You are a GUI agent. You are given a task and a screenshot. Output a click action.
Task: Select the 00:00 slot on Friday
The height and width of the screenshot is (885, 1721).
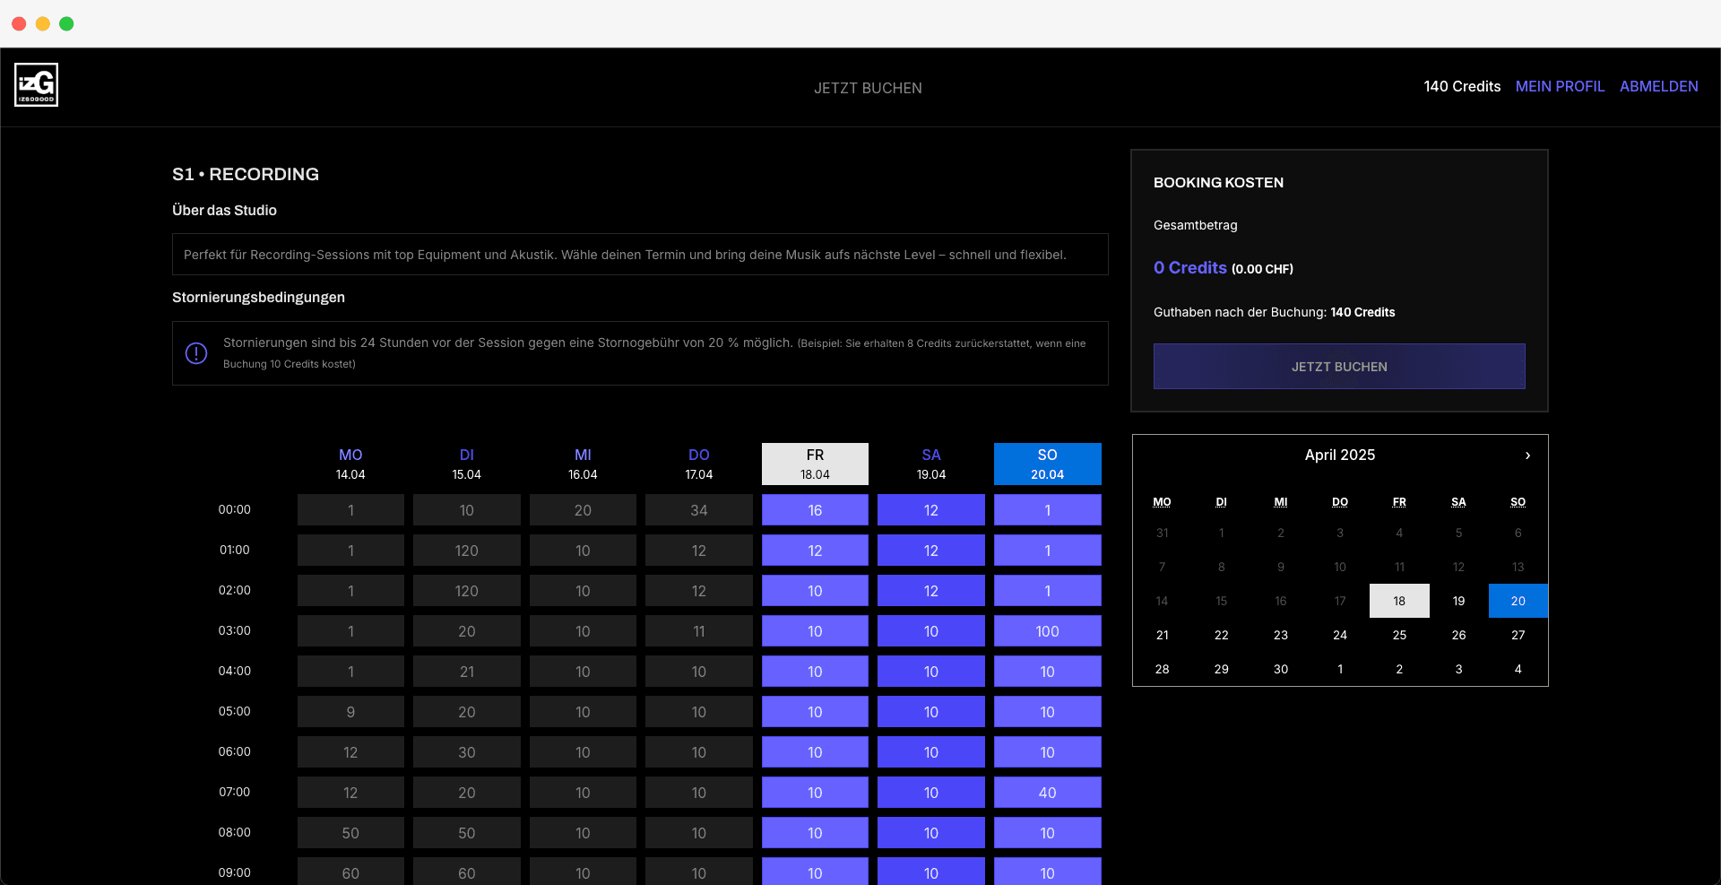(815, 509)
